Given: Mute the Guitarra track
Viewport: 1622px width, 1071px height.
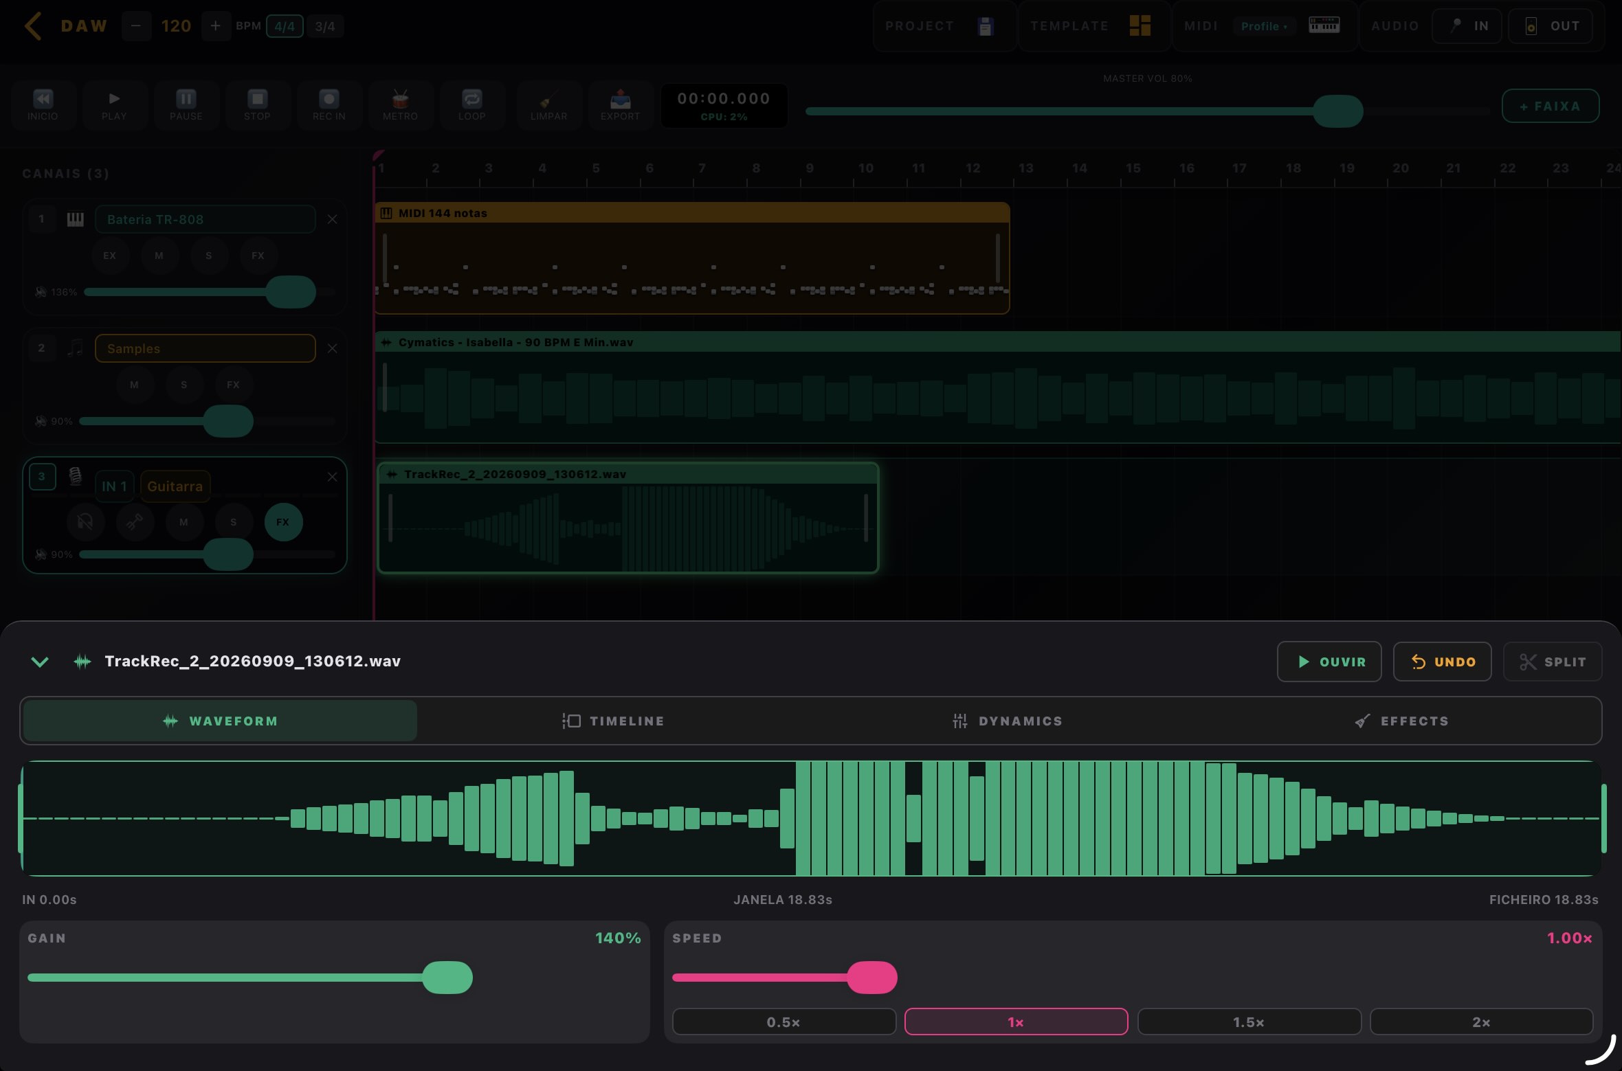Looking at the screenshot, I should (184, 522).
